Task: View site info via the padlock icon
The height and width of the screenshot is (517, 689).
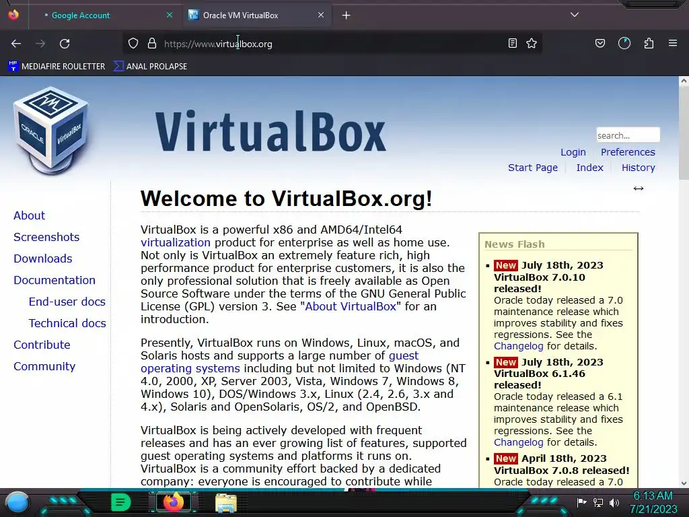Action: point(152,43)
